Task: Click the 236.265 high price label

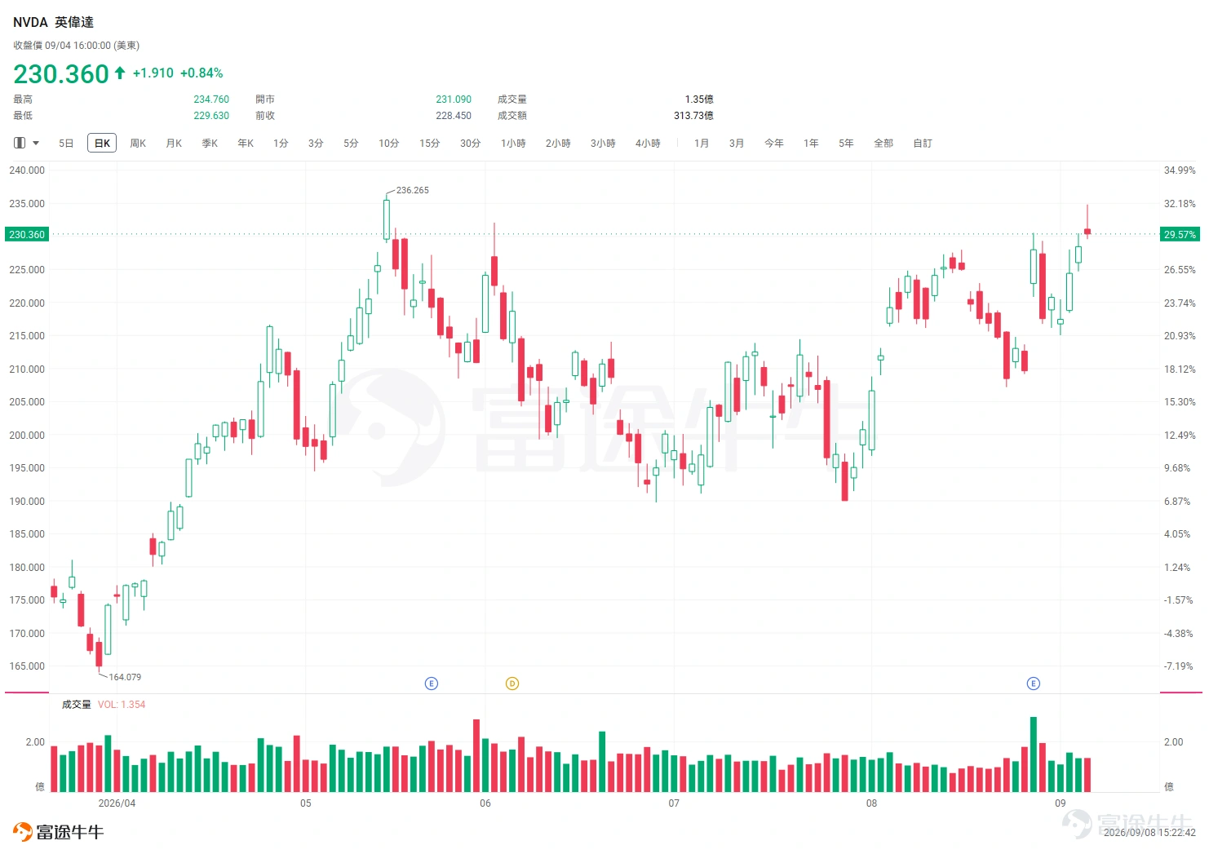Action: click(x=413, y=190)
